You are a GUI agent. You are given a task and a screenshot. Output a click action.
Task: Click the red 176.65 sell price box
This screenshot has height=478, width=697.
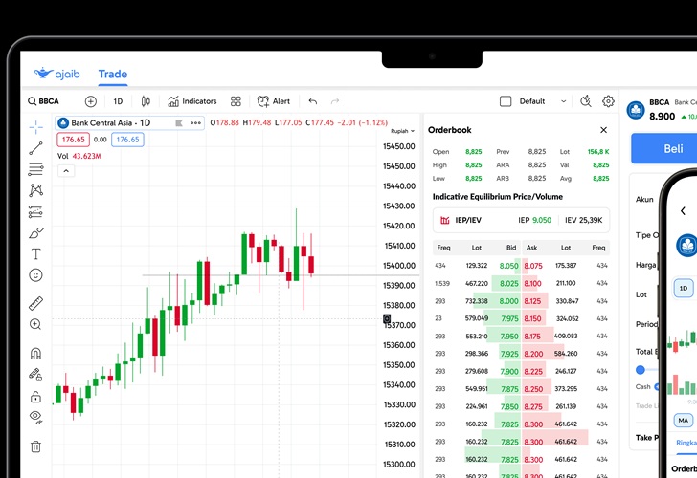tap(74, 140)
